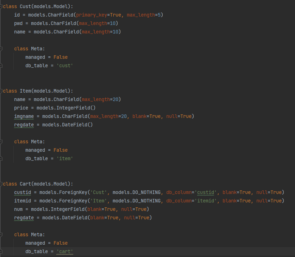This screenshot has width=295, height=257.
Task: Click the 'class Cart(models.Model):' line
Action: click(38, 184)
